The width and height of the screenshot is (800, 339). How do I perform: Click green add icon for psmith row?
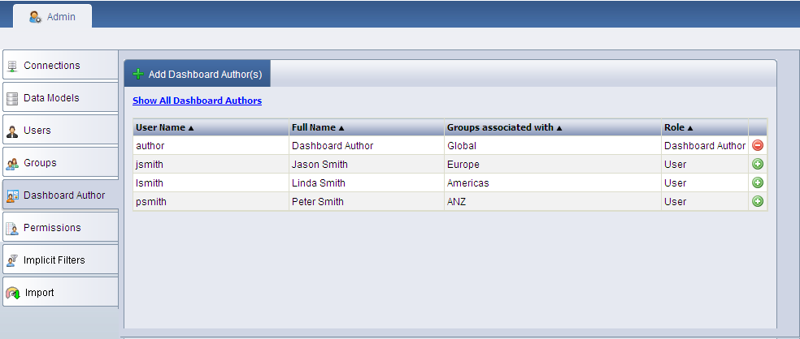(x=758, y=202)
